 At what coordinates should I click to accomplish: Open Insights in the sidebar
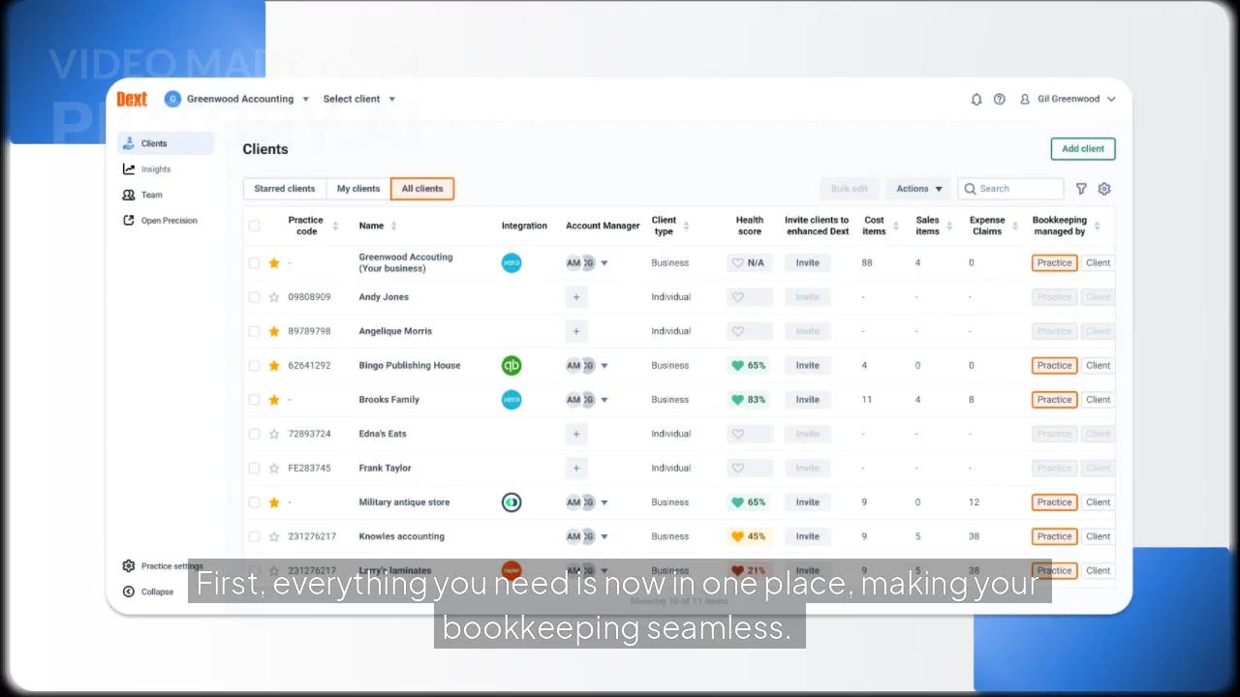coord(166,169)
